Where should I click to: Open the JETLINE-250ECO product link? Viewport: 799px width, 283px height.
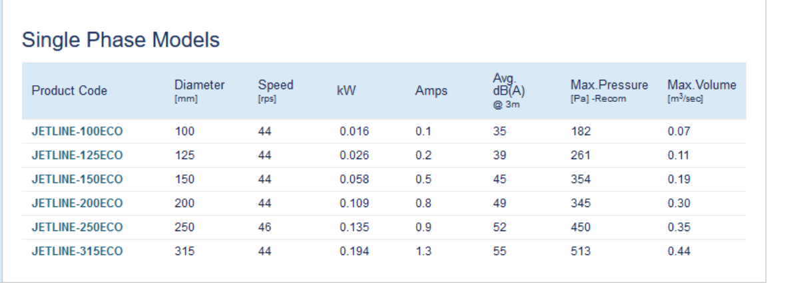(x=77, y=227)
